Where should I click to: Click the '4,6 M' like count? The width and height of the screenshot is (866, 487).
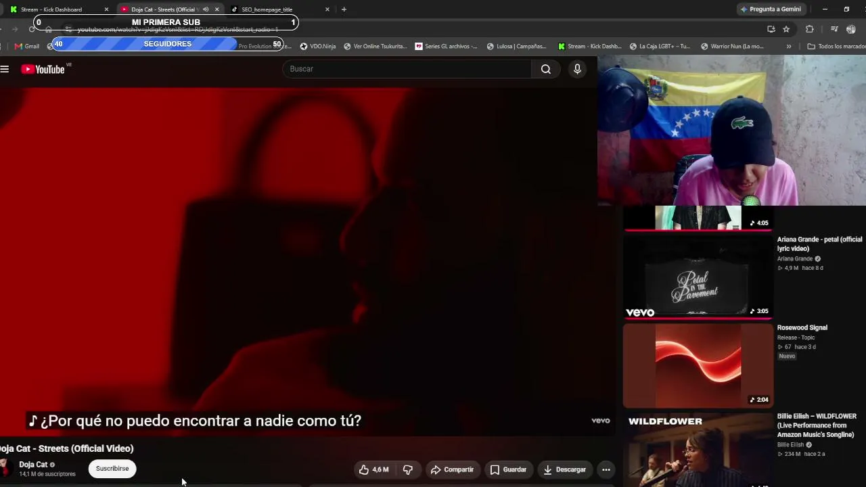(x=381, y=469)
